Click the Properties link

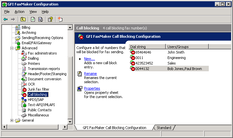tap(92, 88)
